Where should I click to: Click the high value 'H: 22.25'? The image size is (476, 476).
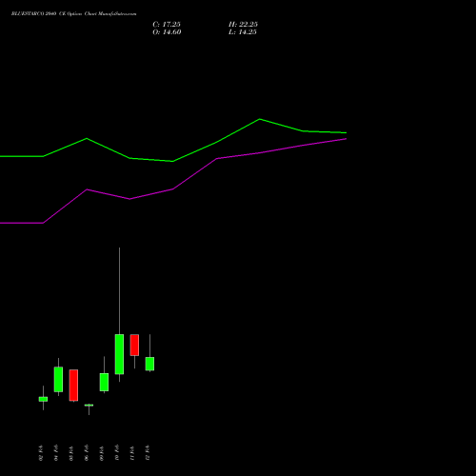(x=243, y=24)
